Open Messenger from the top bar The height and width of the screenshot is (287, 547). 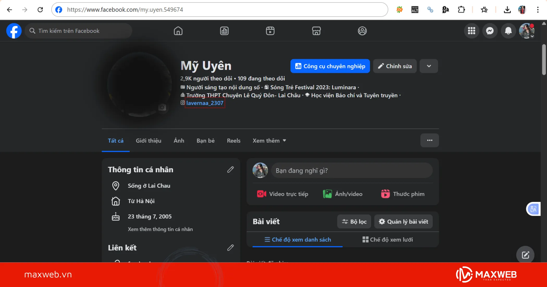490,31
